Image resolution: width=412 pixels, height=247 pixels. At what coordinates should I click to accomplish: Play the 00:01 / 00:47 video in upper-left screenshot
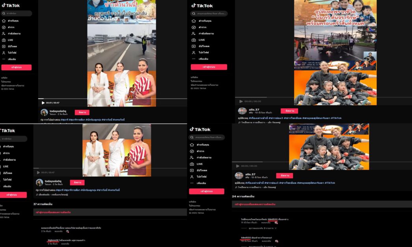click(x=43, y=103)
